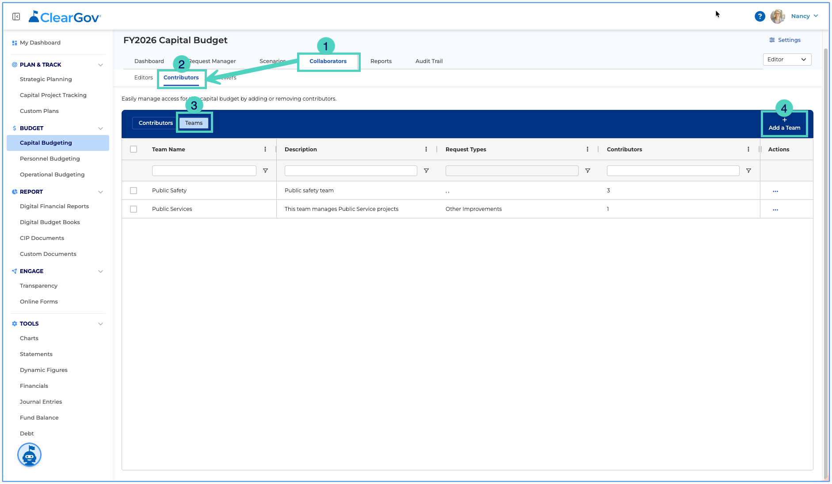Open the Request Types column menu dots
The image size is (832, 484).
(588, 149)
